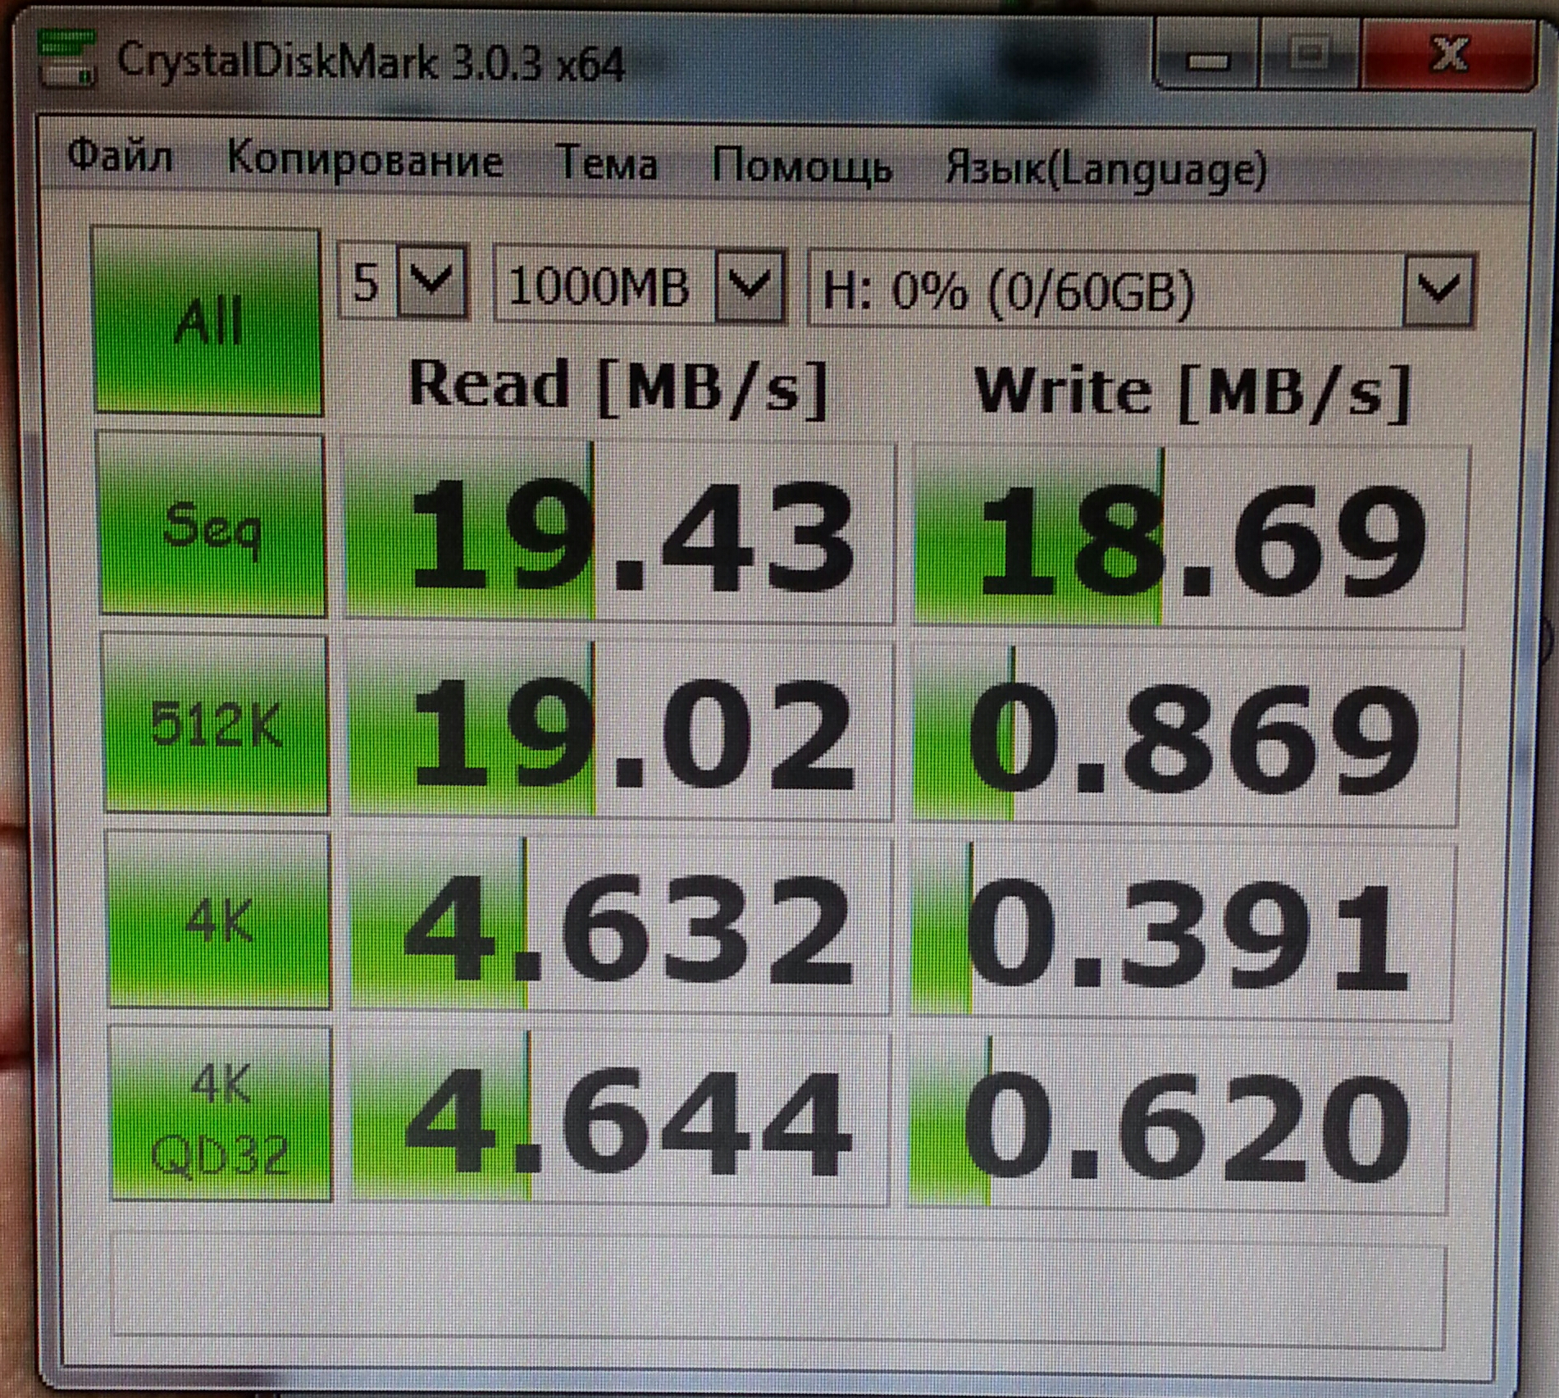Start the 4K random test

219,921
